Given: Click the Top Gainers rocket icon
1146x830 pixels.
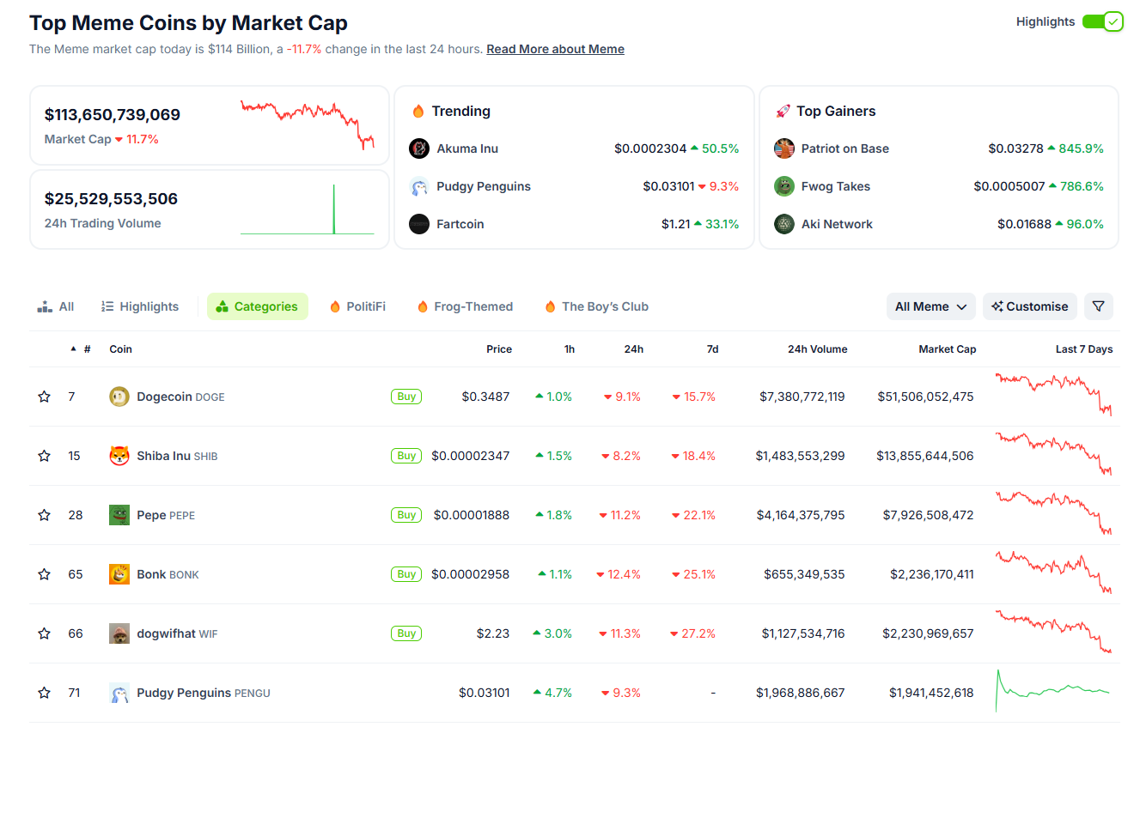Looking at the screenshot, I should (783, 111).
